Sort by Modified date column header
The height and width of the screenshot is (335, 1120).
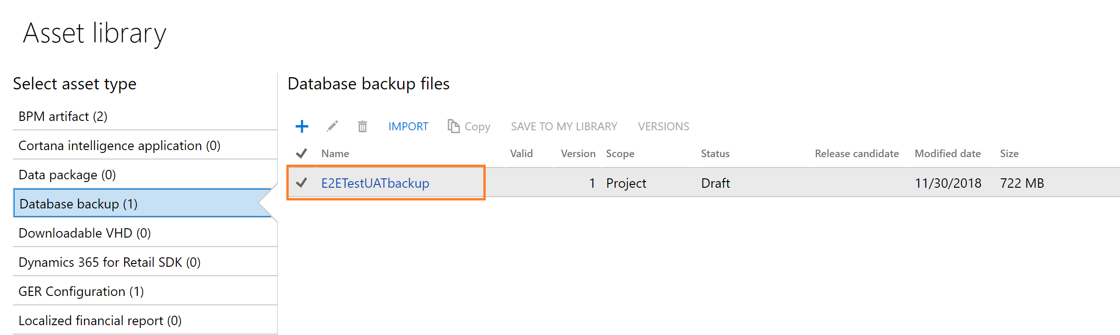[947, 153]
